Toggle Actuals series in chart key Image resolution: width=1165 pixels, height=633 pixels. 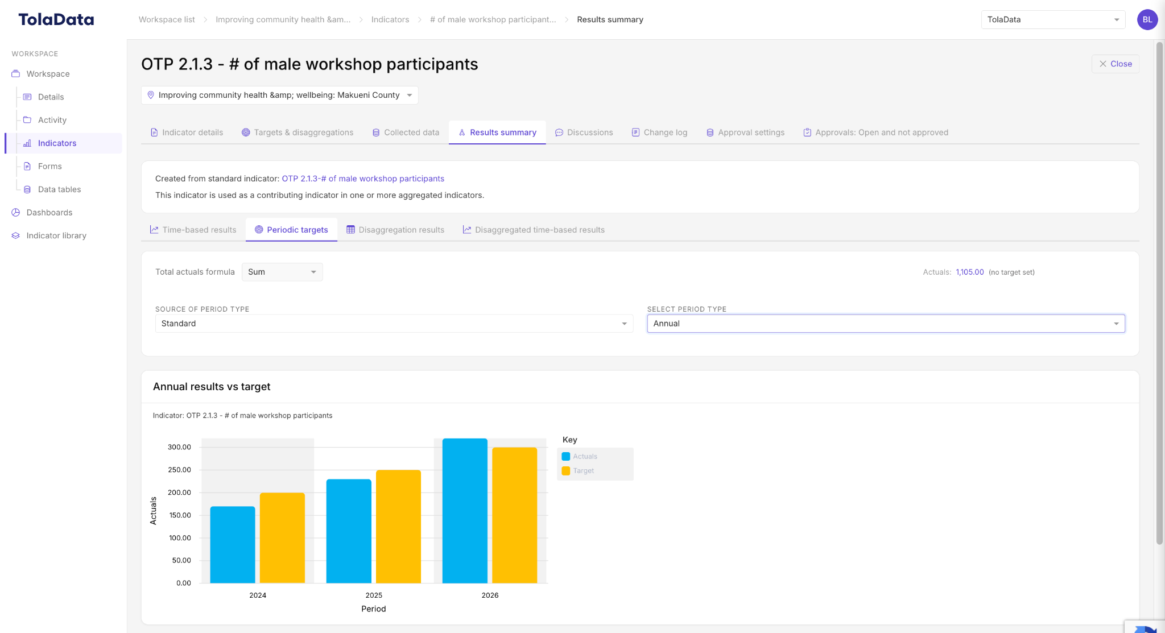[580, 456]
